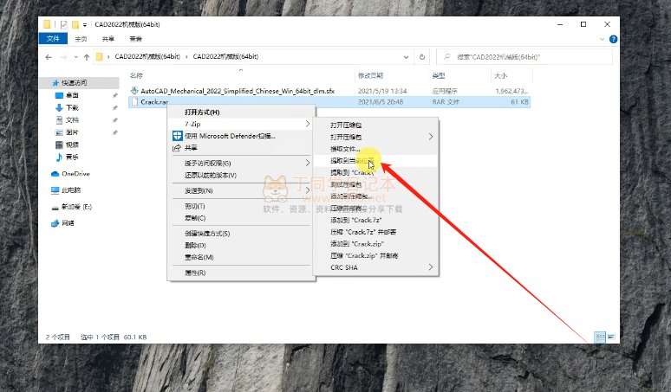Open the 文件 ribbon tab
671x392 pixels.
coord(53,39)
